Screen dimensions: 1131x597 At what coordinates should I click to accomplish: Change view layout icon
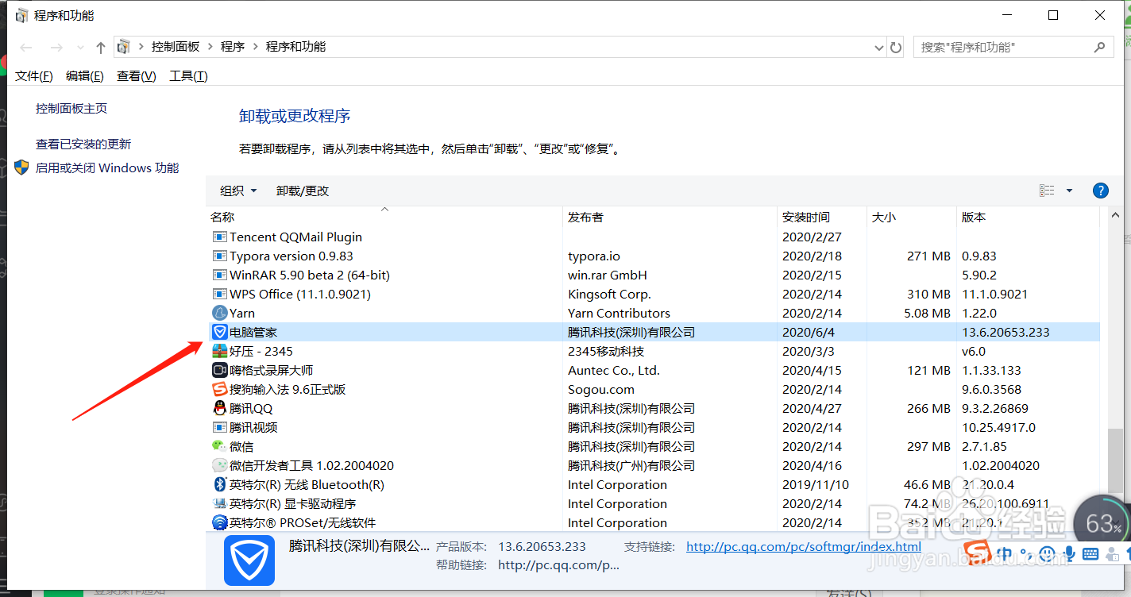pos(1047,191)
